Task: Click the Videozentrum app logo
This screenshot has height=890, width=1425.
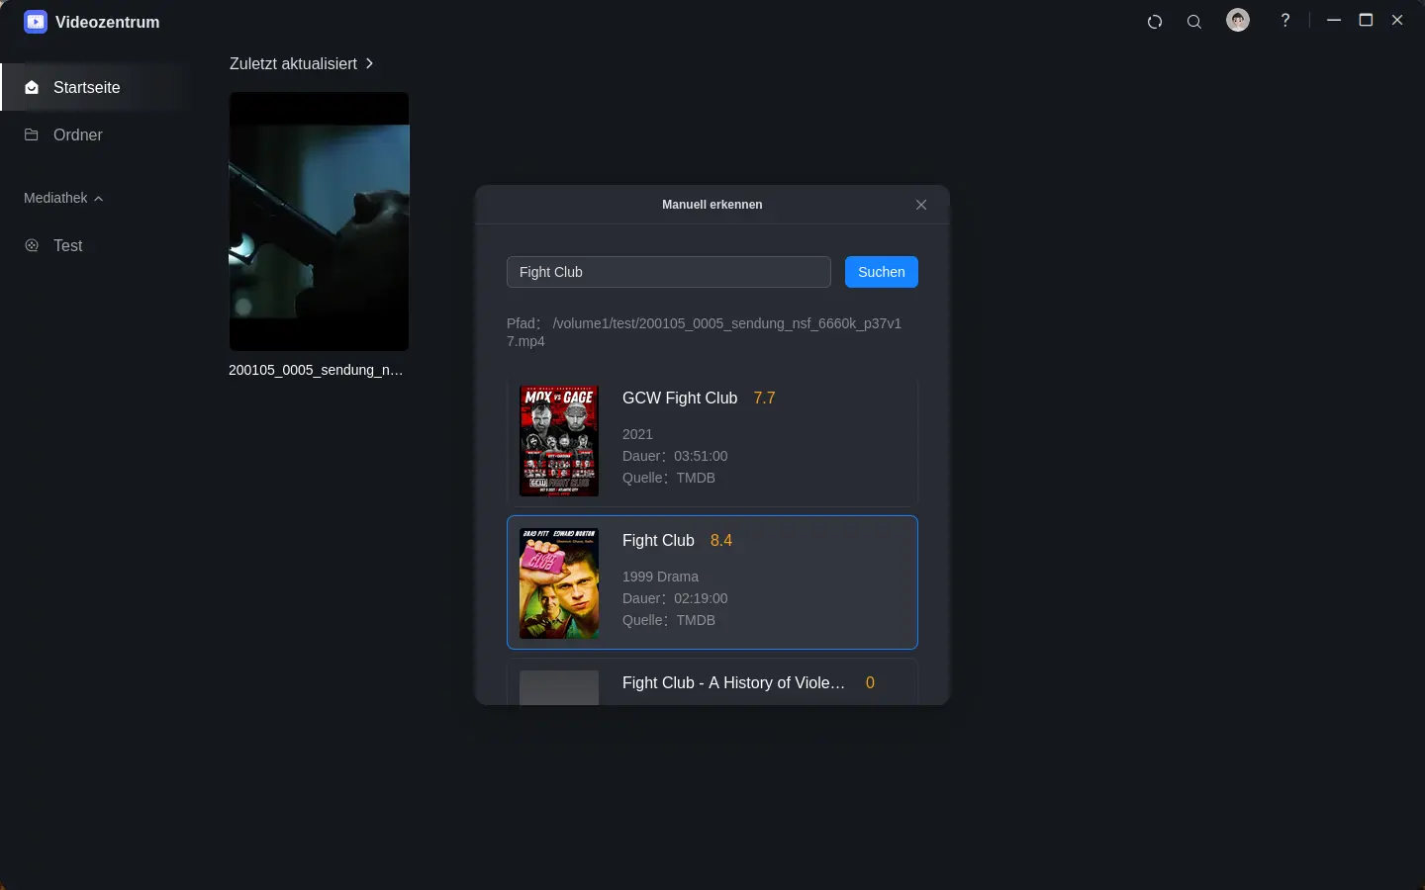Action: pos(36,22)
